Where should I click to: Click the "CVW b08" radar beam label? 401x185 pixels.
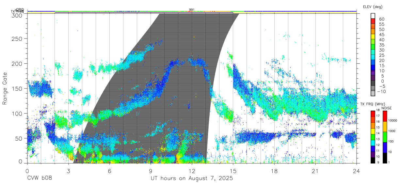tap(40, 178)
